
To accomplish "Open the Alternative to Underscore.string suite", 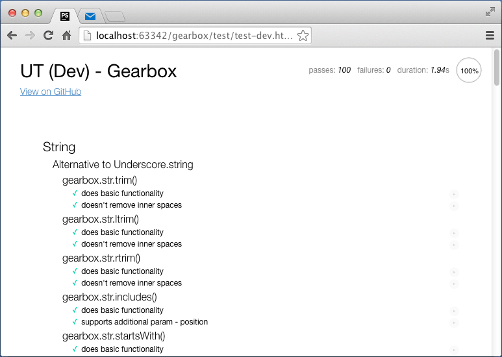I will (x=123, y=164).
